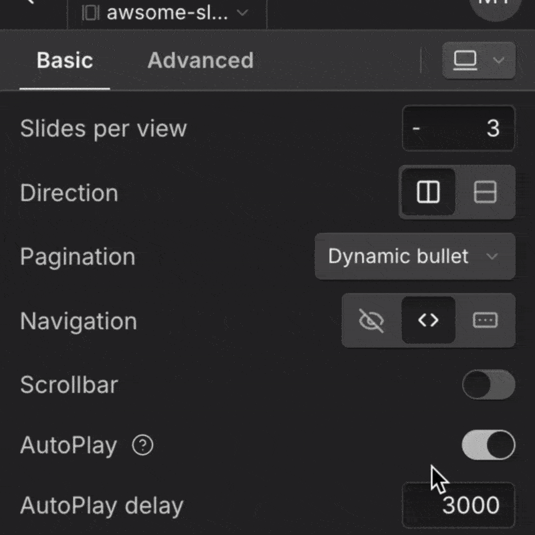Open the device breakpoint chevron dropdown
The image size is (535, 535).
click(498, 60)
